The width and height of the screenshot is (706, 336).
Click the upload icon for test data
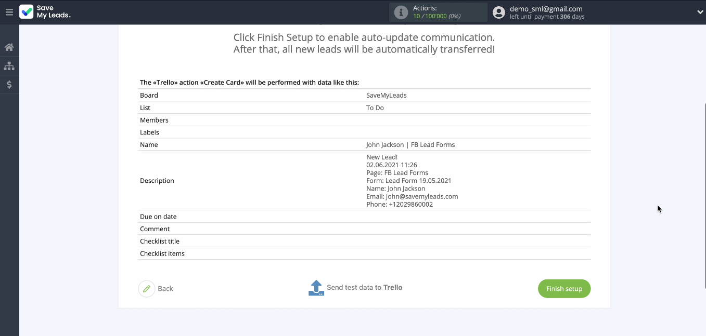coord(316,288)
